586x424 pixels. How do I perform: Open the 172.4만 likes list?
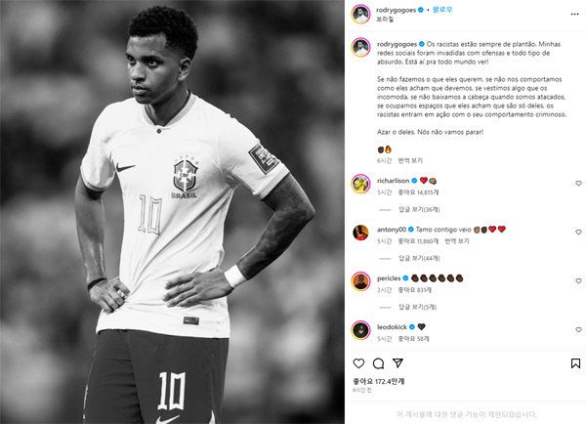379,381
